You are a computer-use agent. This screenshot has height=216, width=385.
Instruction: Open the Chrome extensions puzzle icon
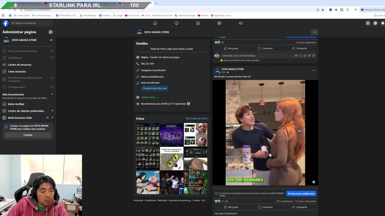click(347, 10)
